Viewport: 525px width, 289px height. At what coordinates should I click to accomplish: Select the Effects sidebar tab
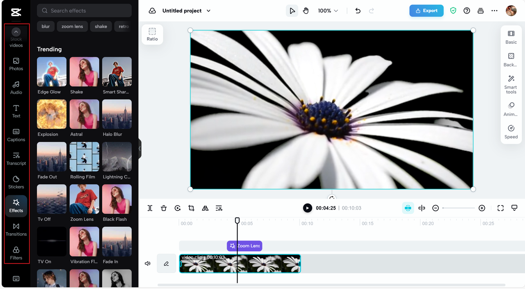tap(16, 206)
